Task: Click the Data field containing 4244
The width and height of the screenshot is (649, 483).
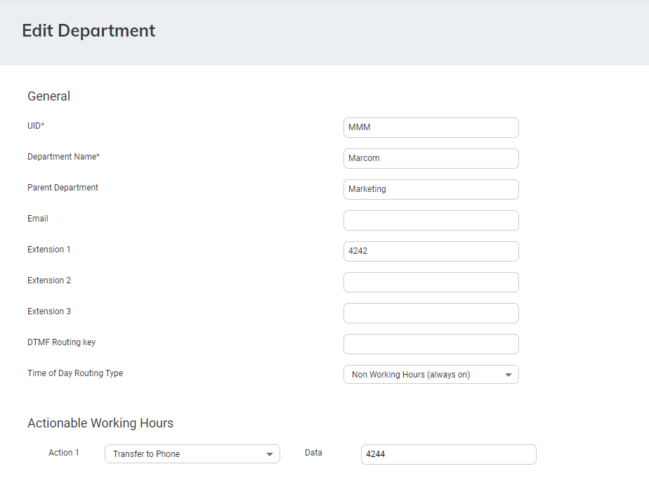Action: (448, 454)
